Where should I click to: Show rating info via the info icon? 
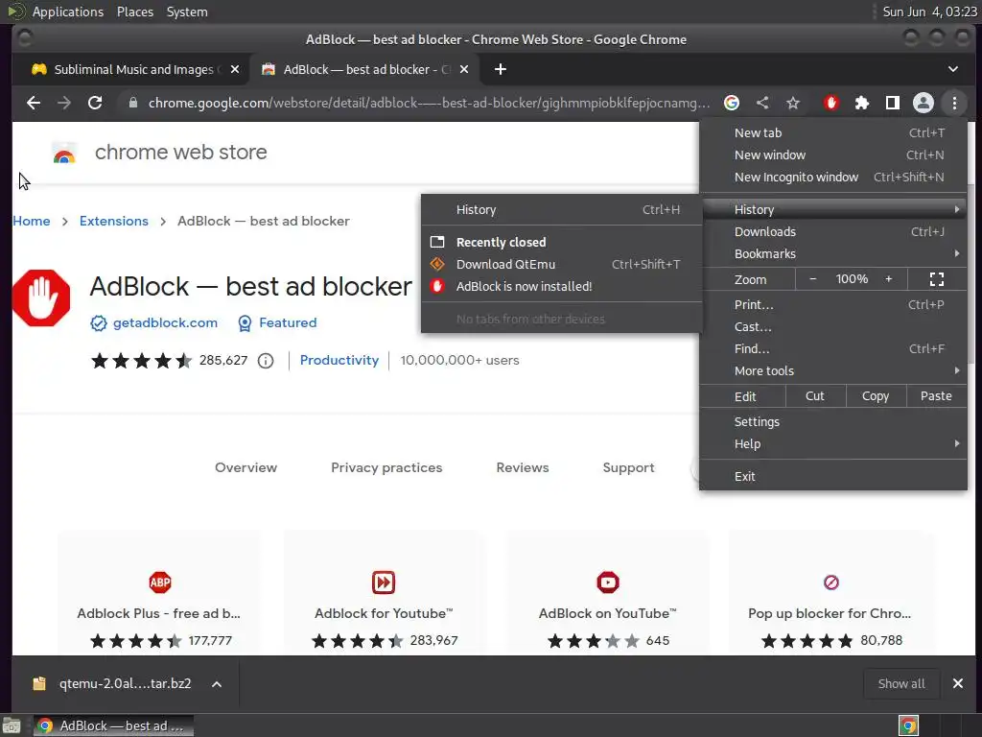pos(266,361)
